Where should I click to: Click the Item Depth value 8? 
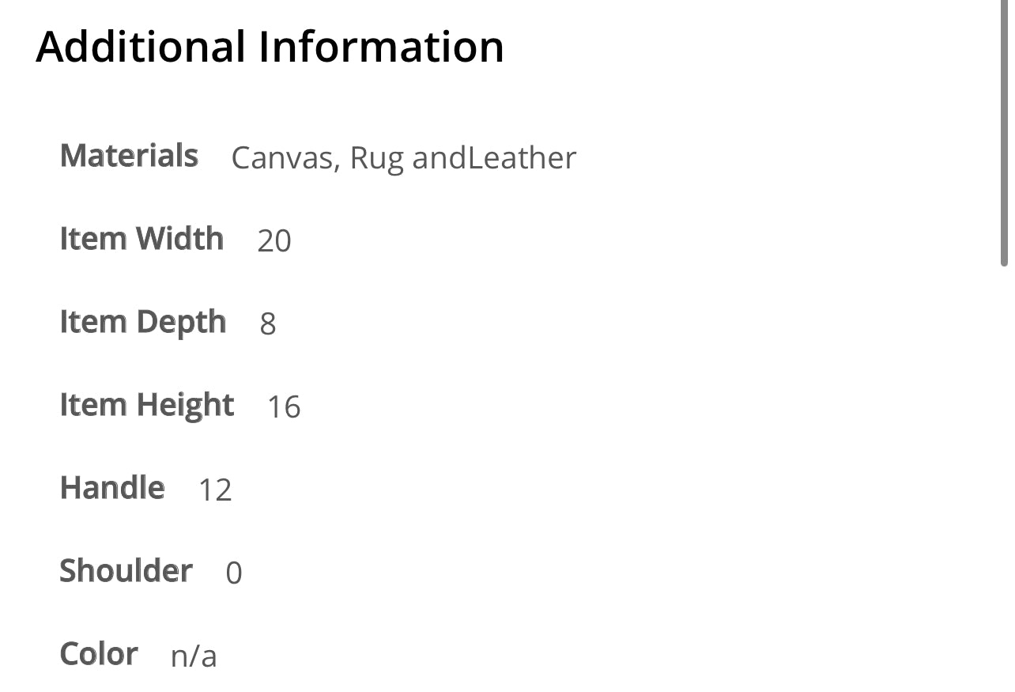point(268,323)
